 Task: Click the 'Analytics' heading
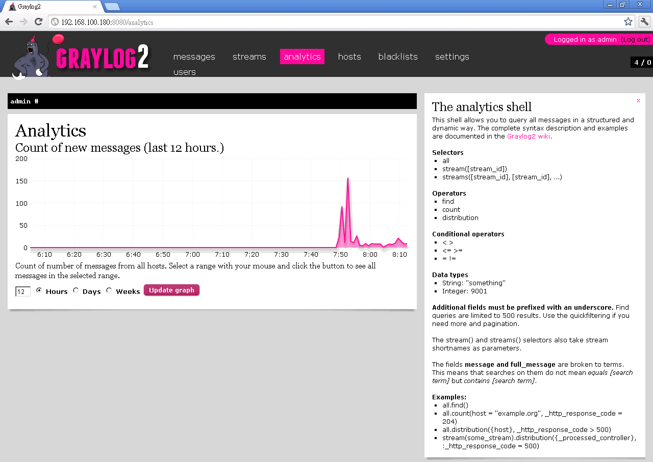(x=51, y=130)
